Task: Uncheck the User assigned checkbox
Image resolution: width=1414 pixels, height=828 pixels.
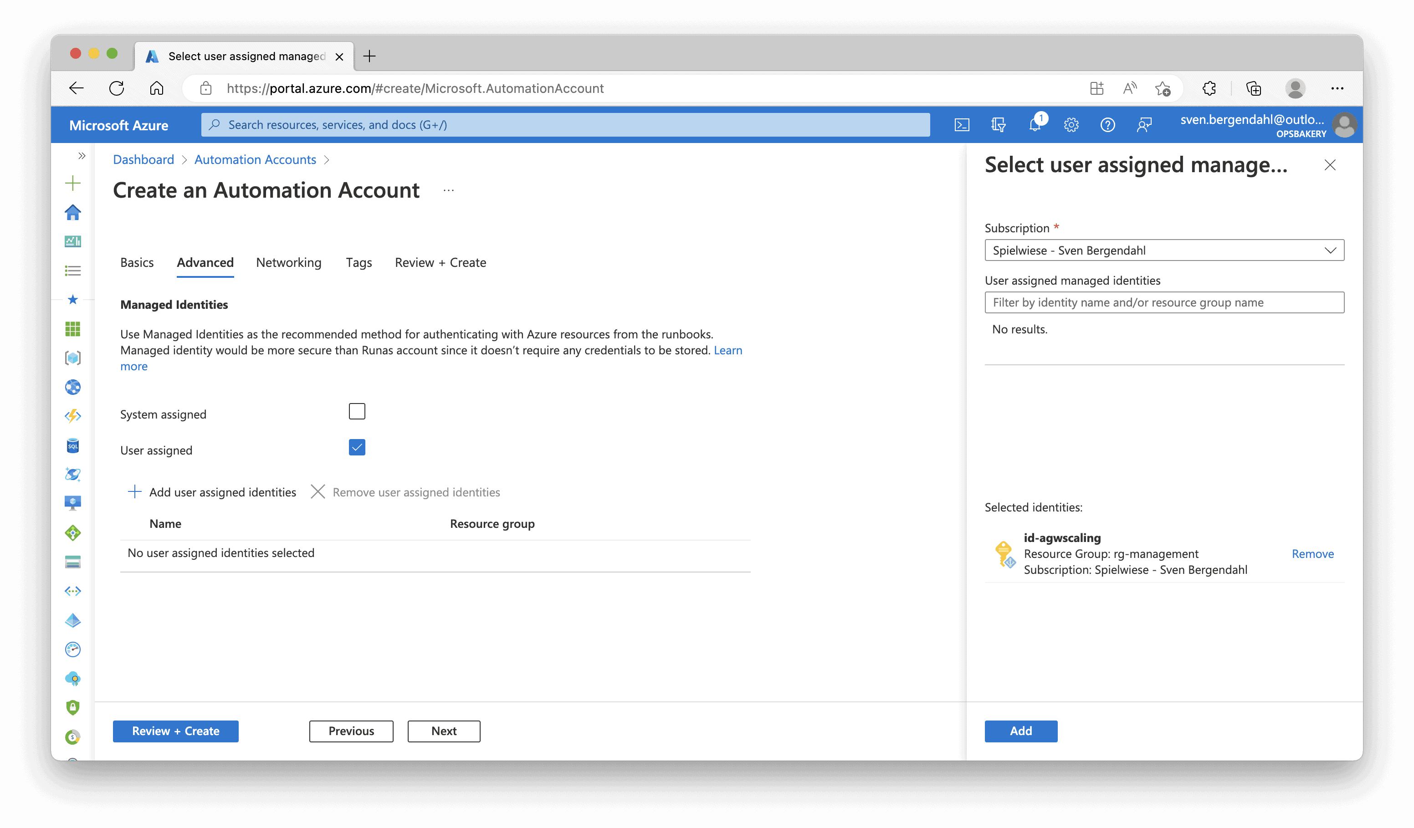Action: (x=357, y=447)
